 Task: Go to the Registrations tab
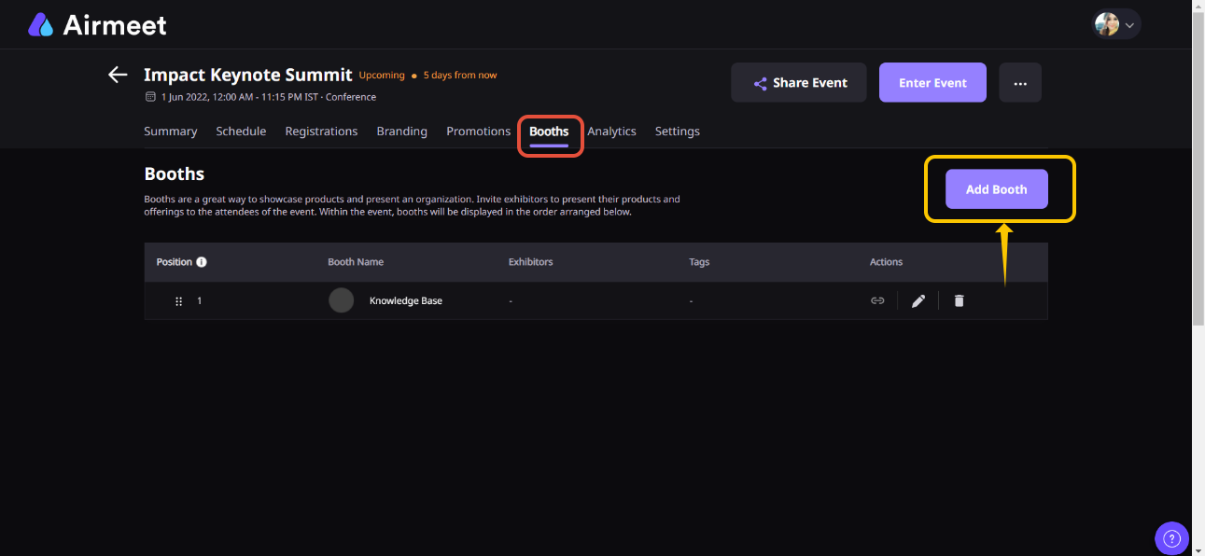(x=321, y=132)
